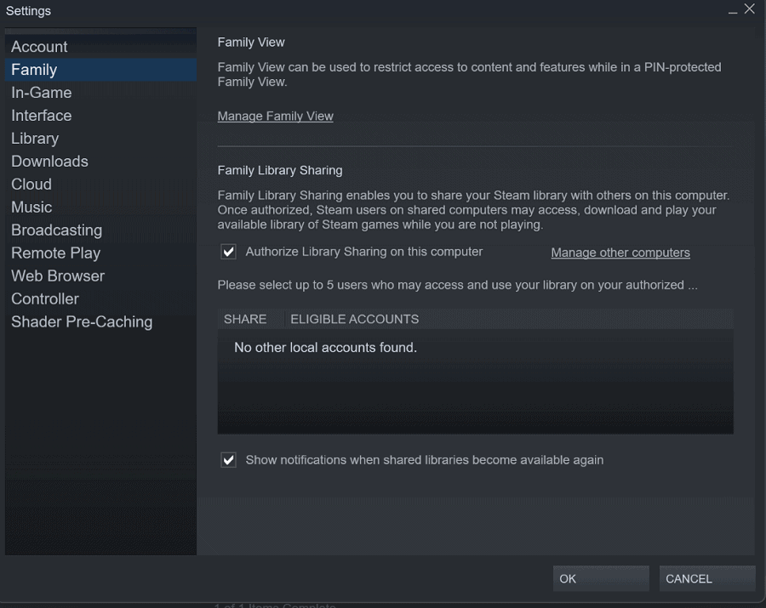Open Controller settings
Screen dimensions: 766x608
click(x=100, y=299)
